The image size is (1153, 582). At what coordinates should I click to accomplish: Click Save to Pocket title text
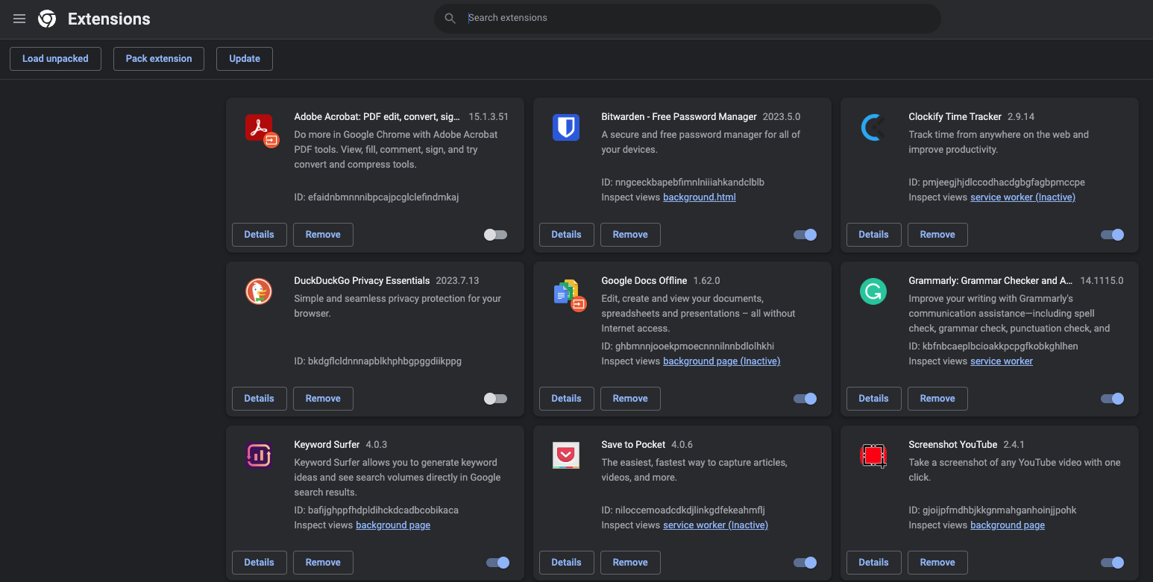[633, 445]
